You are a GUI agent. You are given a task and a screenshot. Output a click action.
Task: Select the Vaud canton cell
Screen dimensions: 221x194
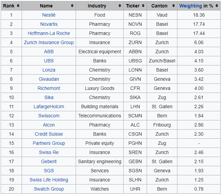[162, 15]
